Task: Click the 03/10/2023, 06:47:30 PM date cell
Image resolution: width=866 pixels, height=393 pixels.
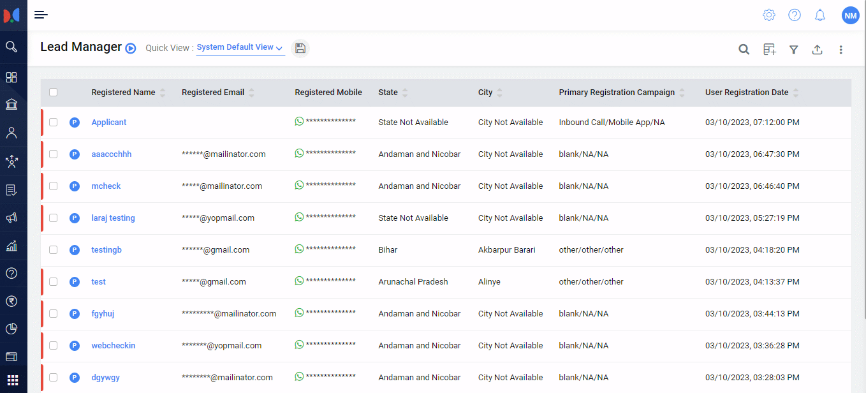Action: (752, 154)
